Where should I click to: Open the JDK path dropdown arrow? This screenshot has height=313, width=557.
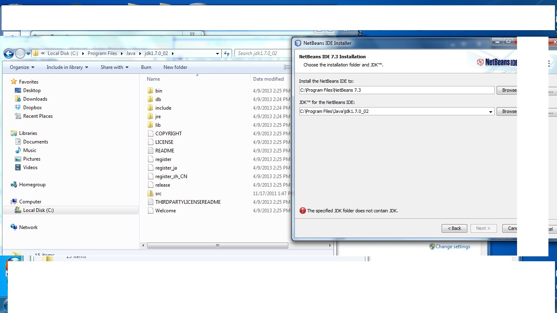point(491,111)
